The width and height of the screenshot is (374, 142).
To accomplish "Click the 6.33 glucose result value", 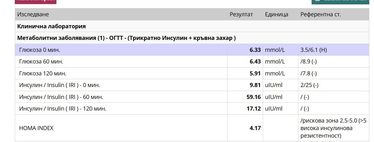I will 255,50.
